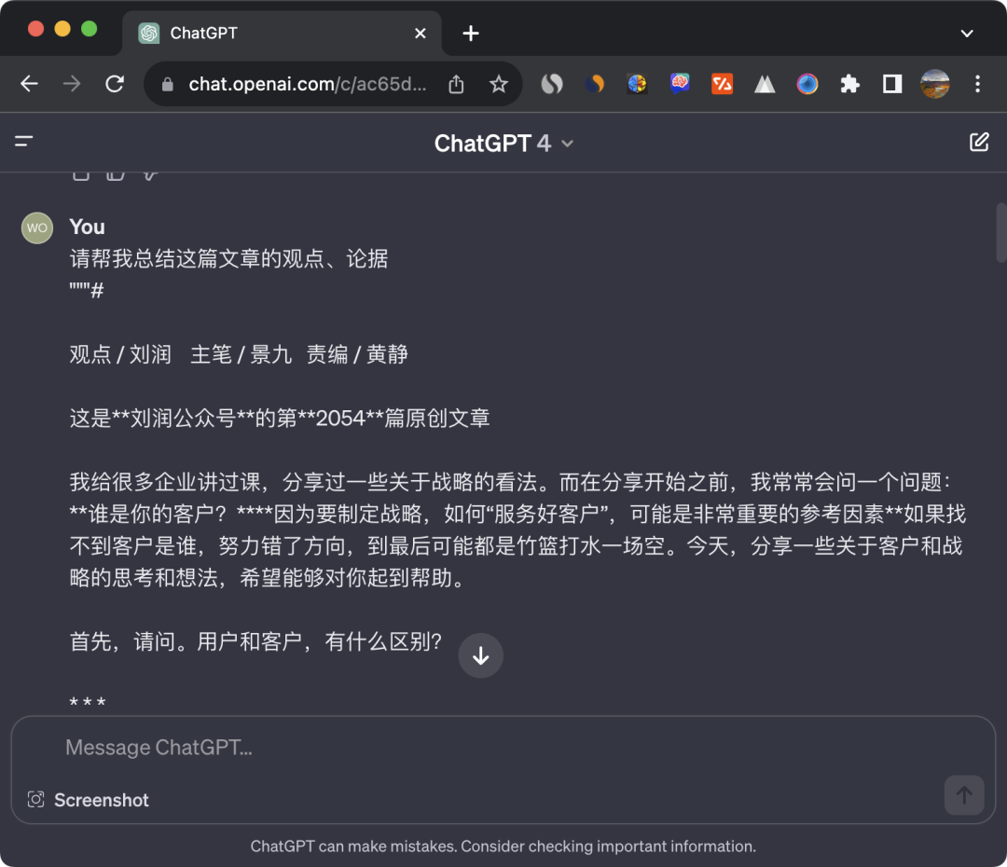Click the screenshot camera icon
The image size is (1007, 867).
tap(36, 800)
